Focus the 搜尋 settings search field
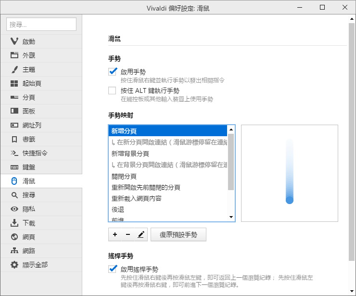The width and height of the screenshot is (356, 296). tap(41, 24)
